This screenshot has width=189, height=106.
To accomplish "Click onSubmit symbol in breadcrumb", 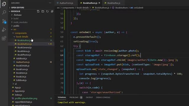I will [139, 8].
